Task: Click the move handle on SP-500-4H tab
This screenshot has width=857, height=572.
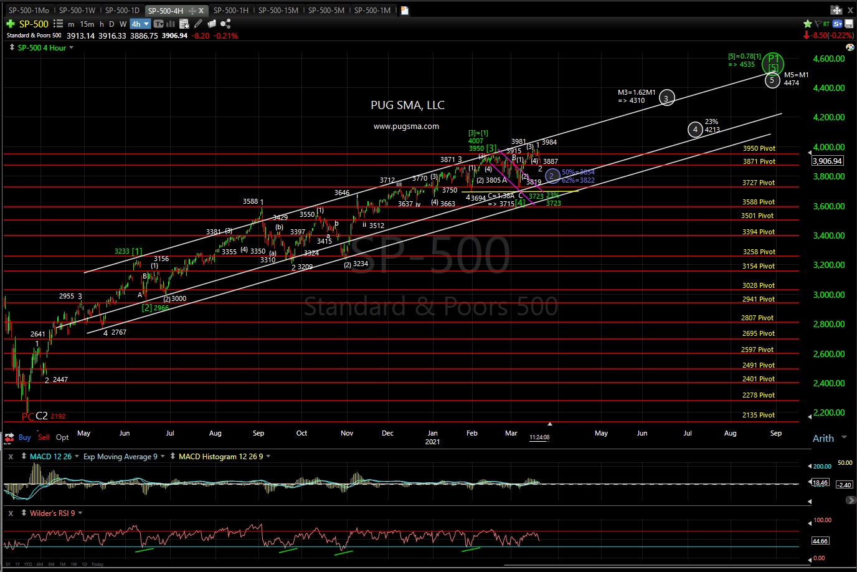Action: [x=192, y=11]
